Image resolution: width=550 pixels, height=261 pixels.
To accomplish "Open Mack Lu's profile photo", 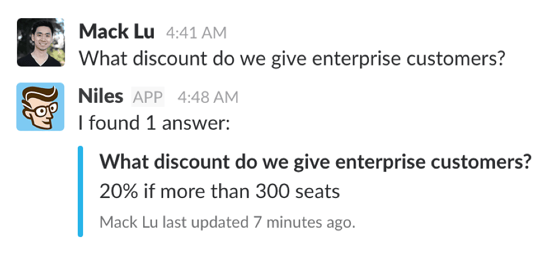I will tap(41, 42).
